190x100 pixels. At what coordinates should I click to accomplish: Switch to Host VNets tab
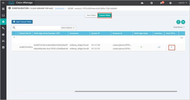91,15
